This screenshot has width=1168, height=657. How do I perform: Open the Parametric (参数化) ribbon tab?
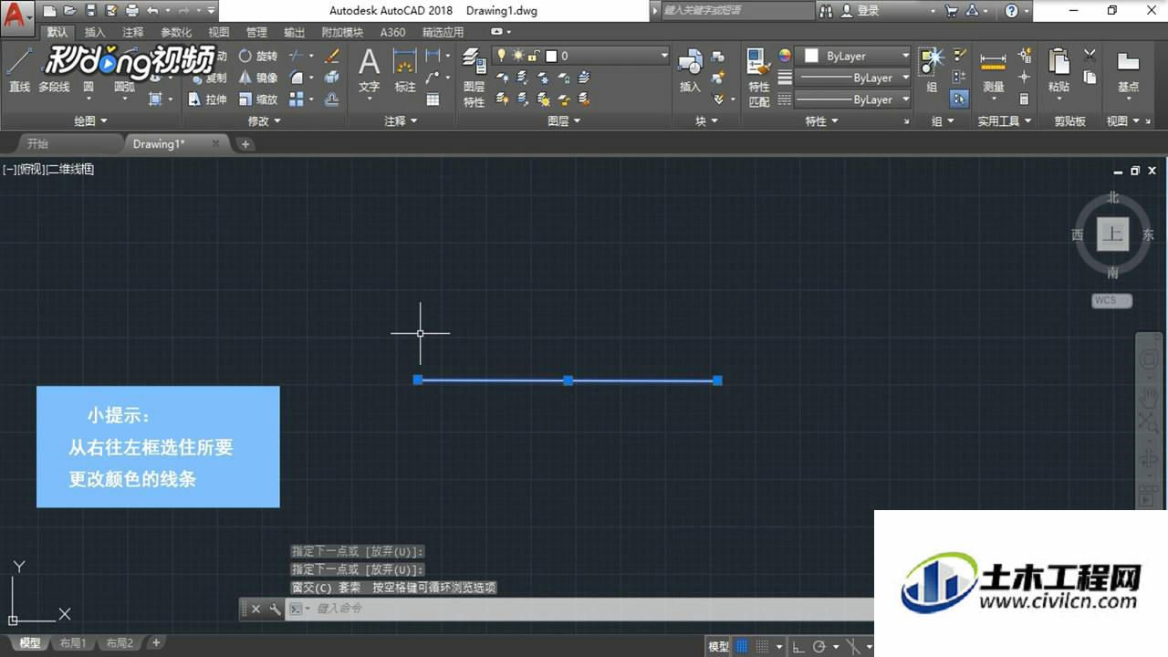[x=176, y=32]
